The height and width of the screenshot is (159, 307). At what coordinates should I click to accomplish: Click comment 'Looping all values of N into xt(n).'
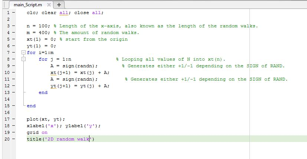[x=173, y=59]
